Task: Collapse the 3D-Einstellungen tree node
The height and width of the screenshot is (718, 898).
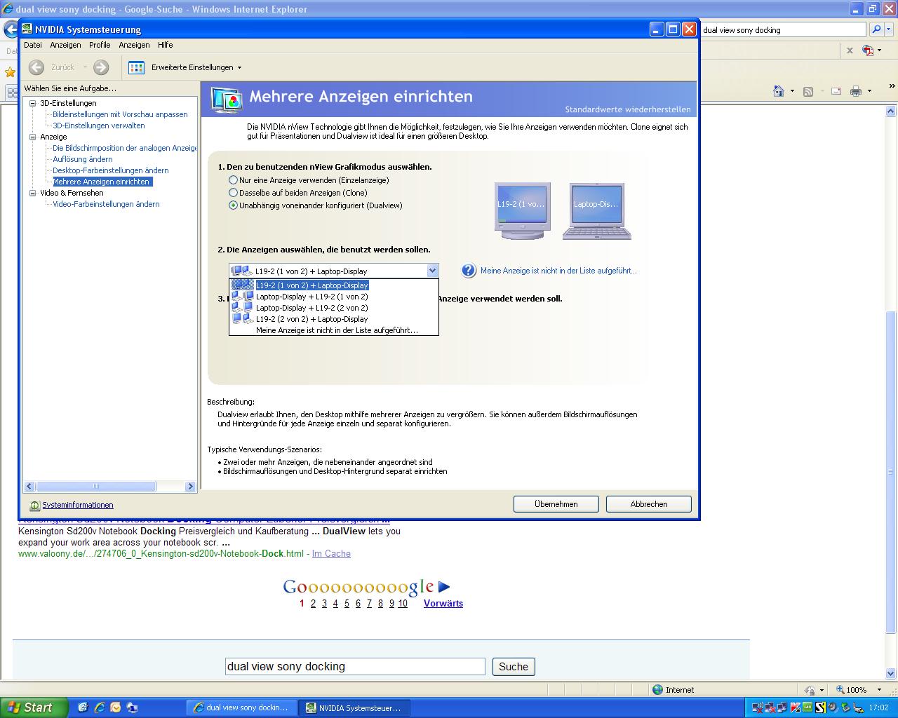Action: (x=32, y=103)
